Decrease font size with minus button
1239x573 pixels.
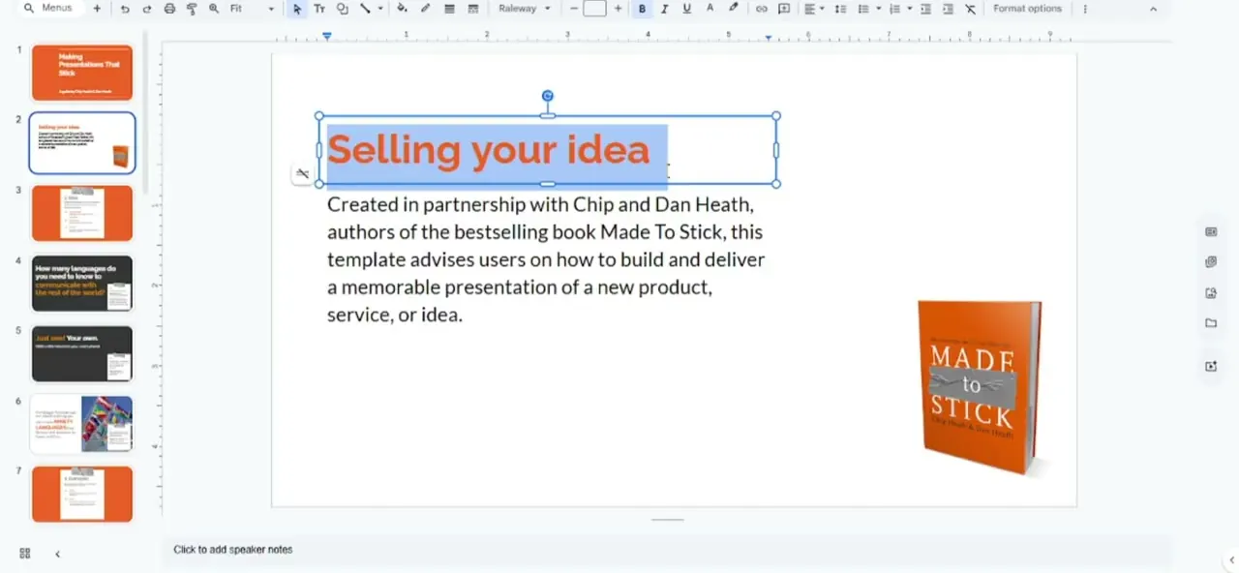pos(574,9)
